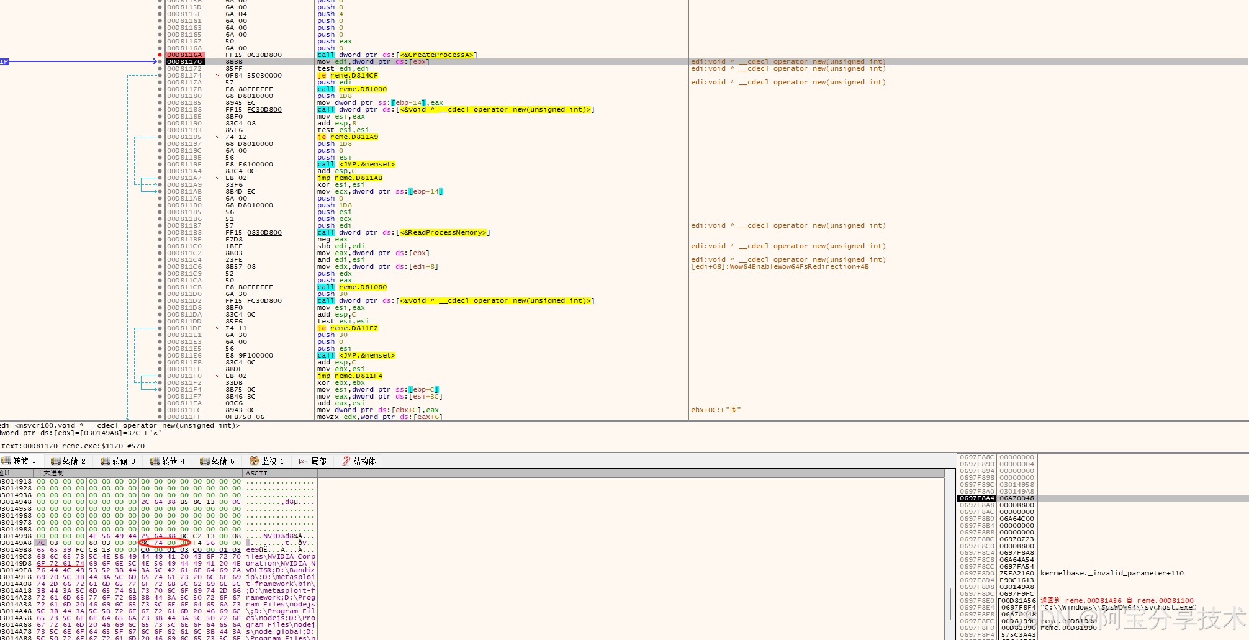Select the highlighted 7C byte in dump
1249x640 pixels.
41,543
